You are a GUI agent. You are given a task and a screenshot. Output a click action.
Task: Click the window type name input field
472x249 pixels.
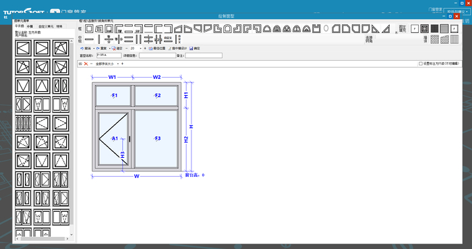[x=109, y=55]
